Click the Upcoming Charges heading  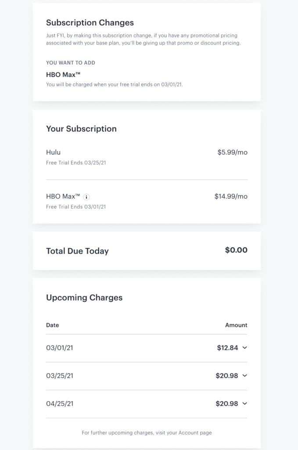pyautogui.click(x=84, y=298)
